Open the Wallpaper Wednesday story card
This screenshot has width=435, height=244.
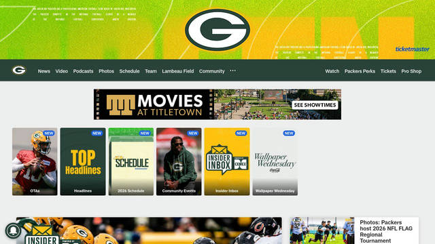(275, 161)
